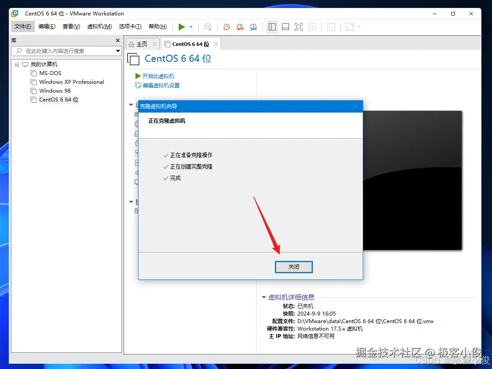Open the snapshot manager wrench clock icon
Viewport: 492px width, 369px height.
[x=253, y=27]
